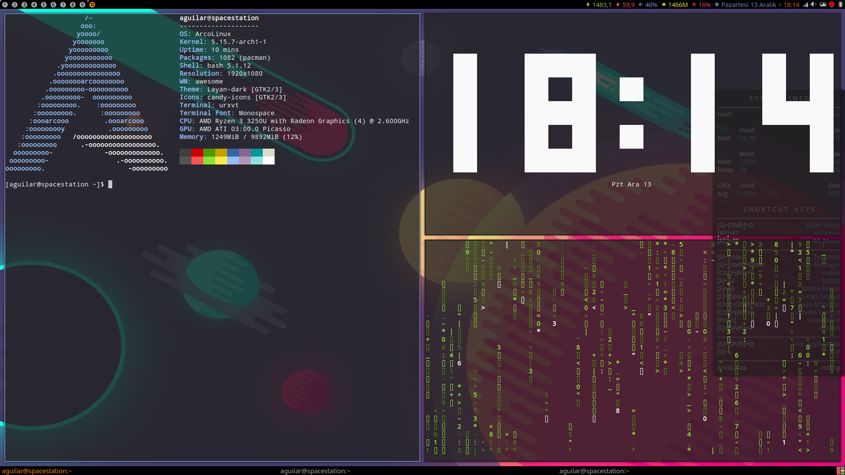
Task: Click the terminal prompt line with cursor
Action: [57, 184]
